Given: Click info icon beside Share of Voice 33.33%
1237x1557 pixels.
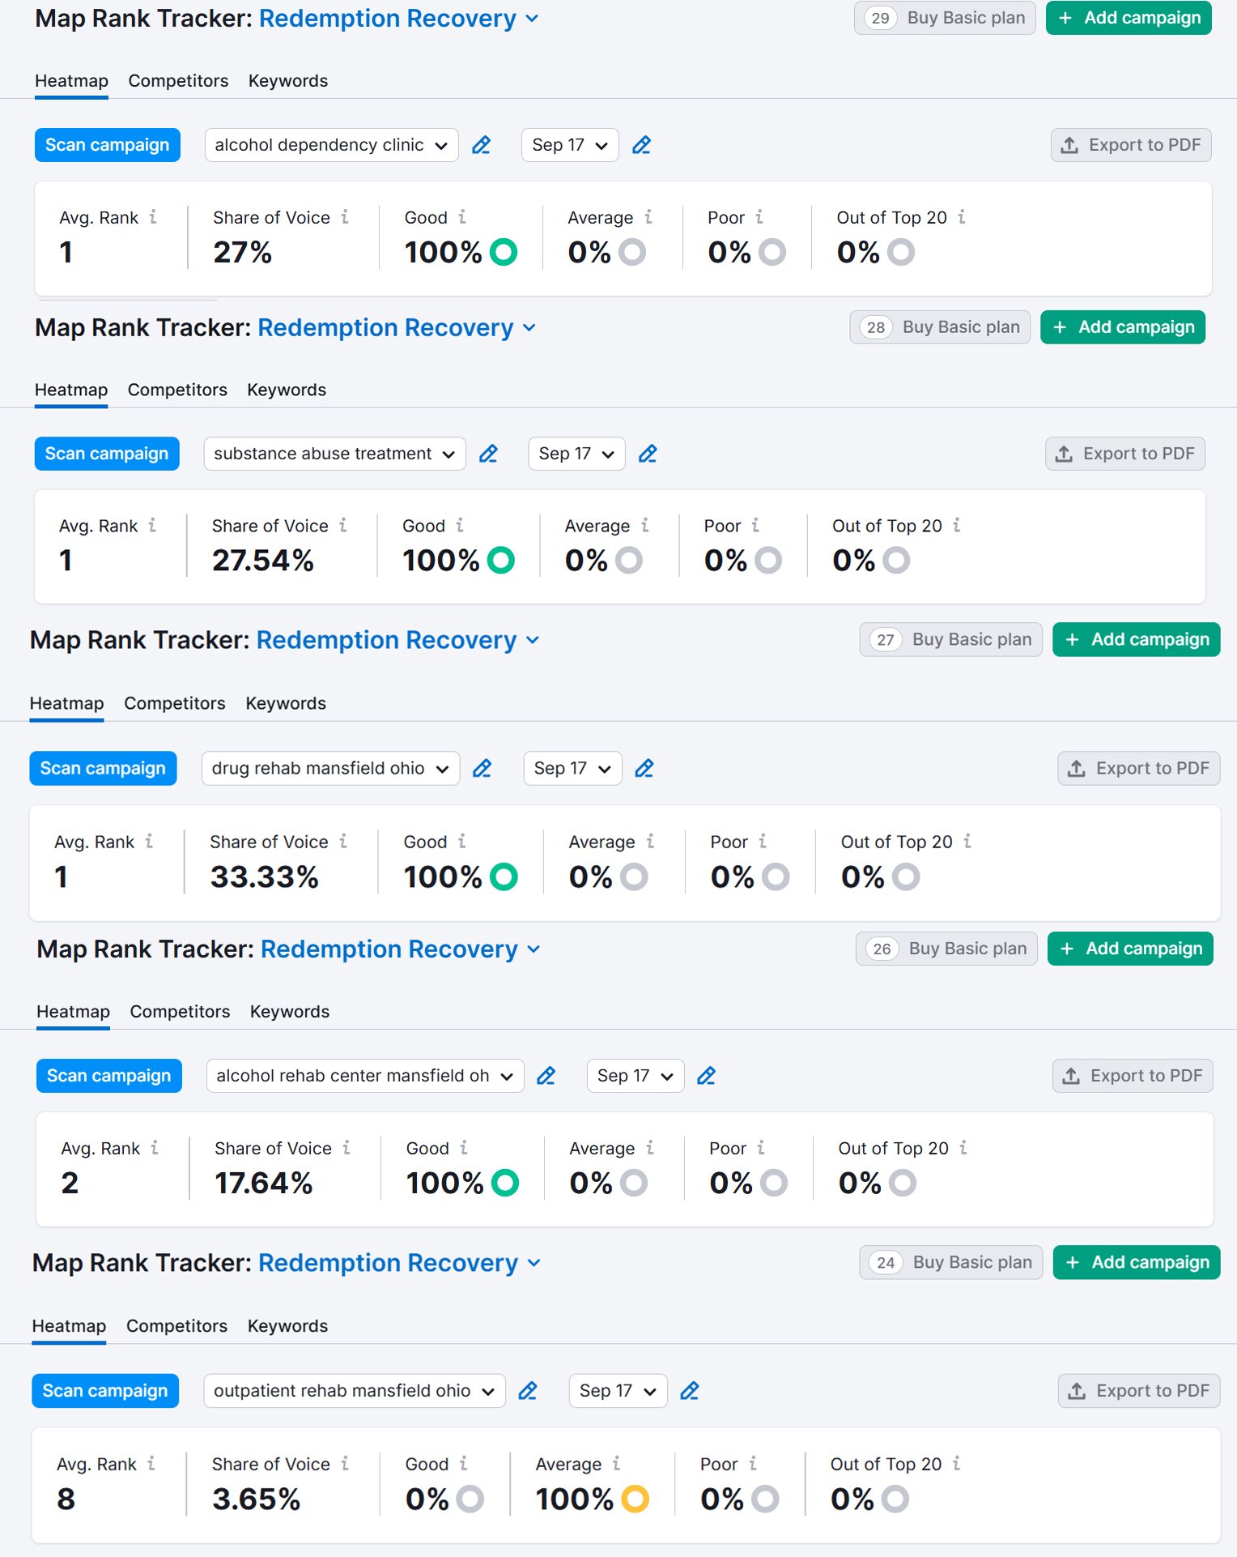Looking at the screenshot, I should point(343,842).
